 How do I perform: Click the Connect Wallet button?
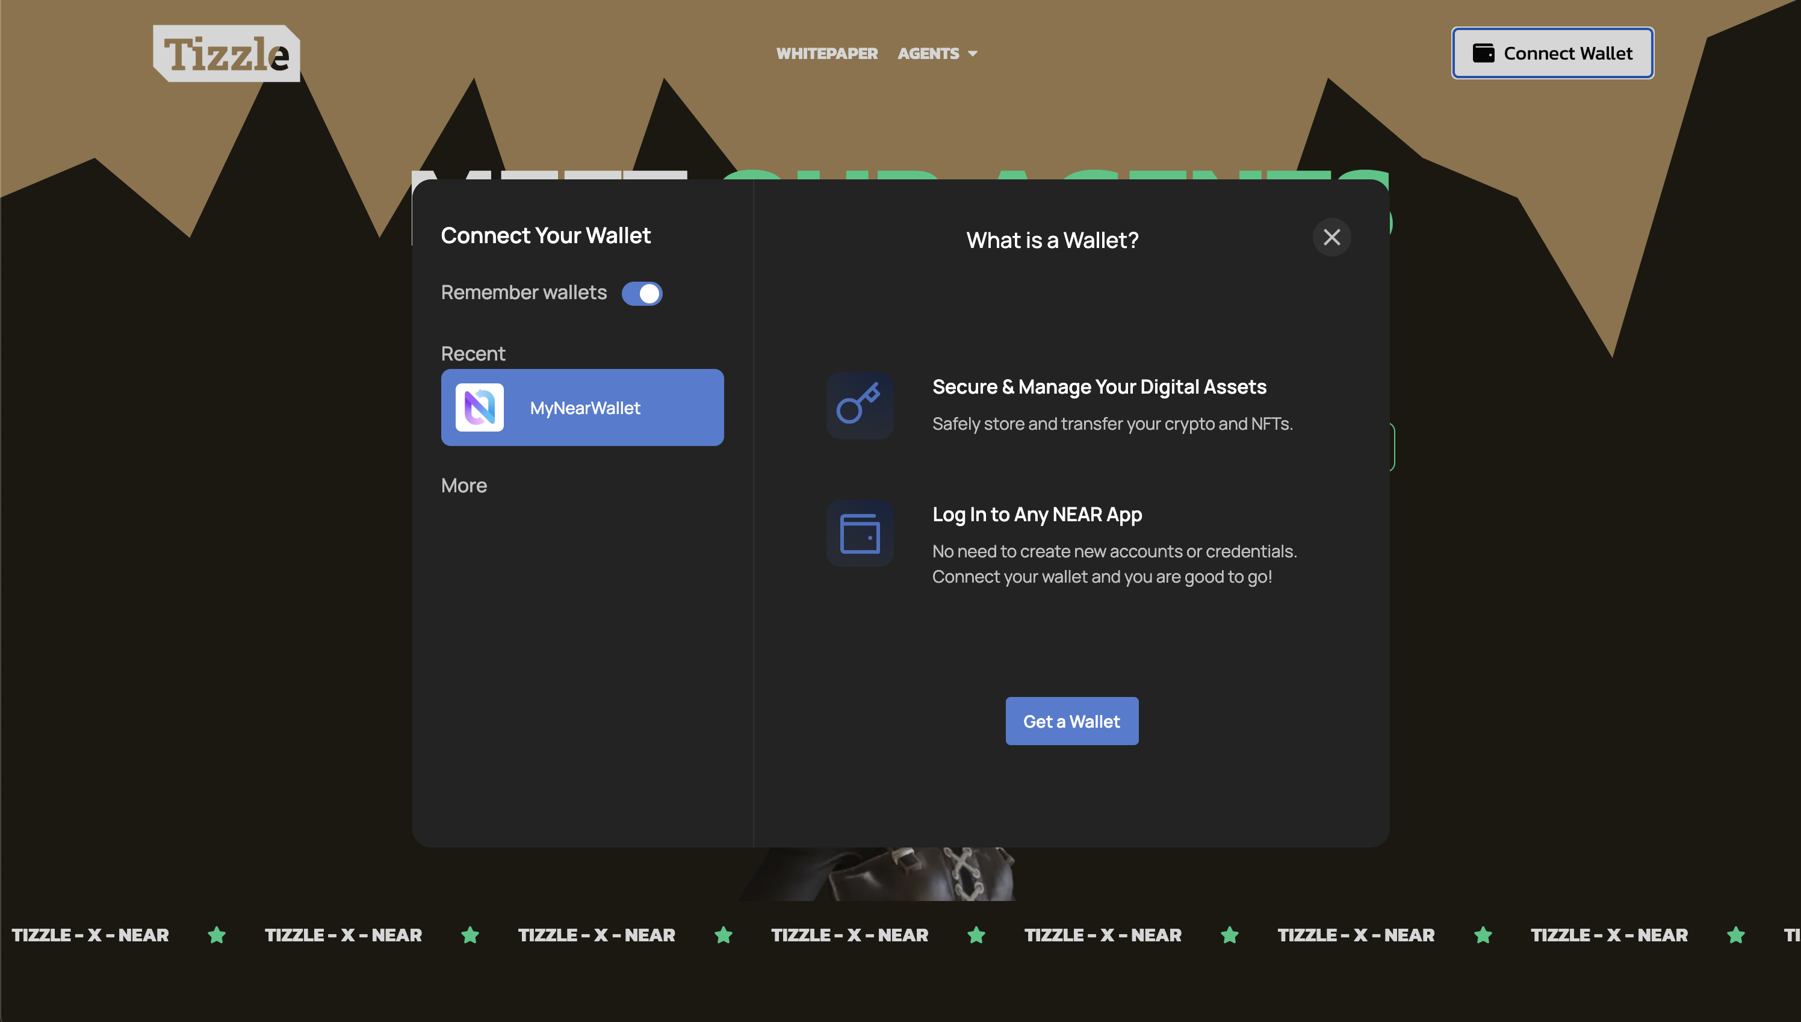pos(1552,54)
